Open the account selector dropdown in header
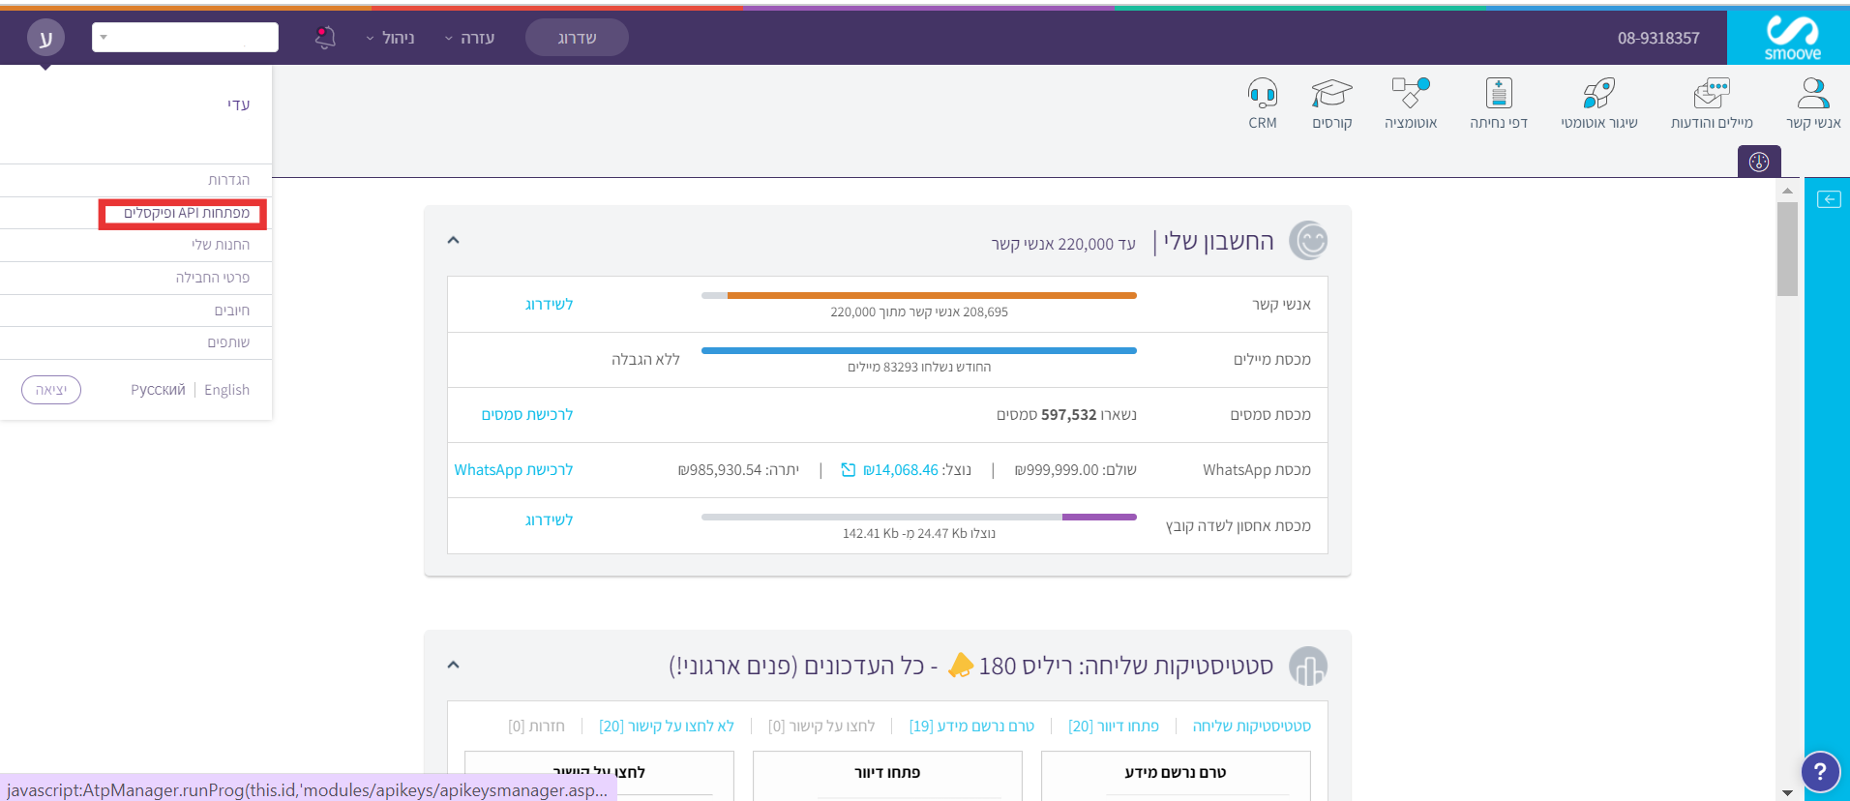The image size is (1850, 801). pyautogui.click(x=185, y=38)
